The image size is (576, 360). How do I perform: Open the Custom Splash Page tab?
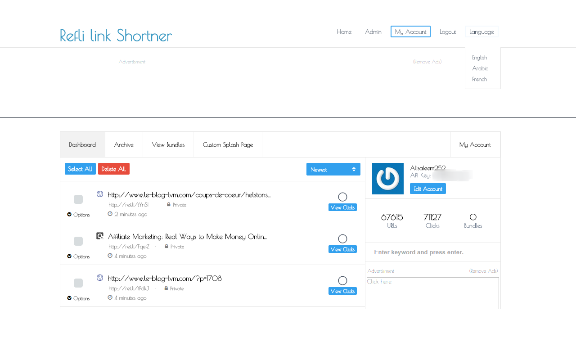(228, 144)
